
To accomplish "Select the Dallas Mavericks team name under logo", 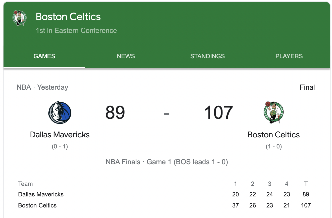I will (x=60, y=135).
